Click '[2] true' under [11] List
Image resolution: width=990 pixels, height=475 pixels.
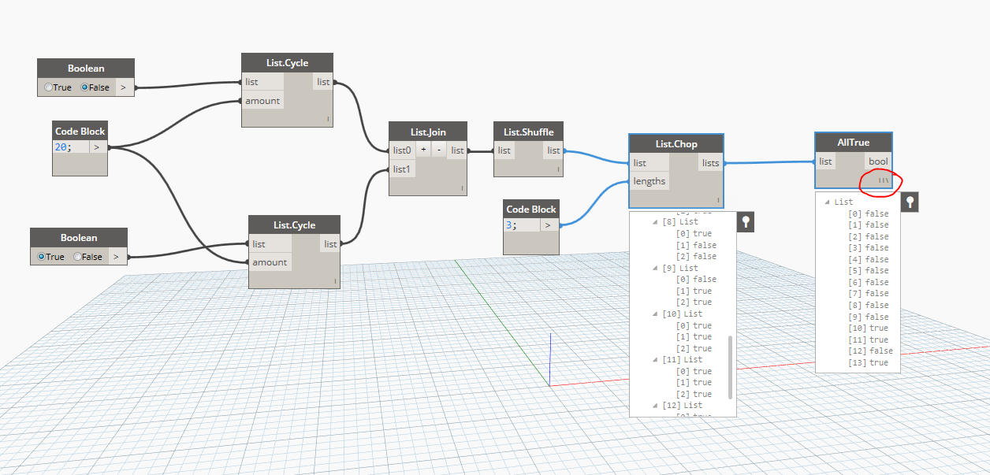694,394
